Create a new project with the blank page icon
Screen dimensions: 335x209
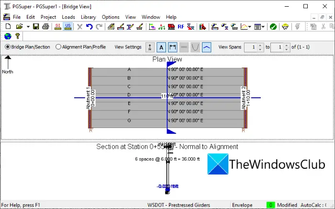[x=8, y=26]
